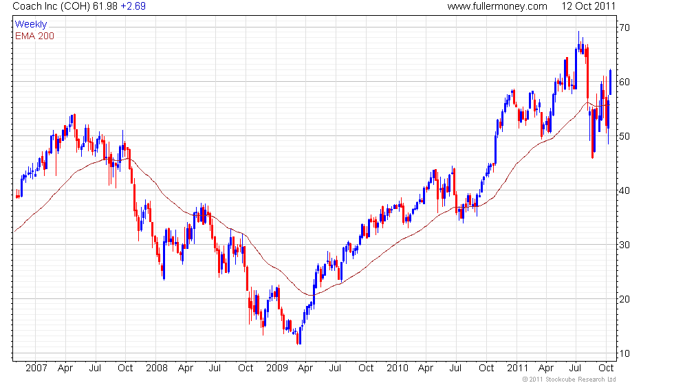Select the Weekly legend label
674x385 pixels.
31,25
